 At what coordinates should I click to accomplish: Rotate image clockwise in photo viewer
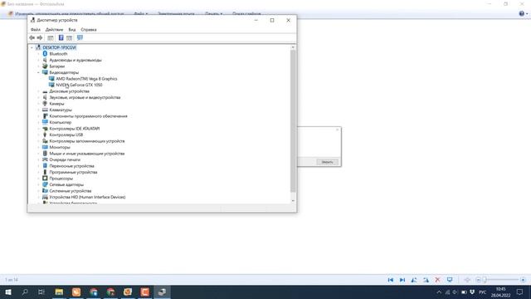point(426,280)
